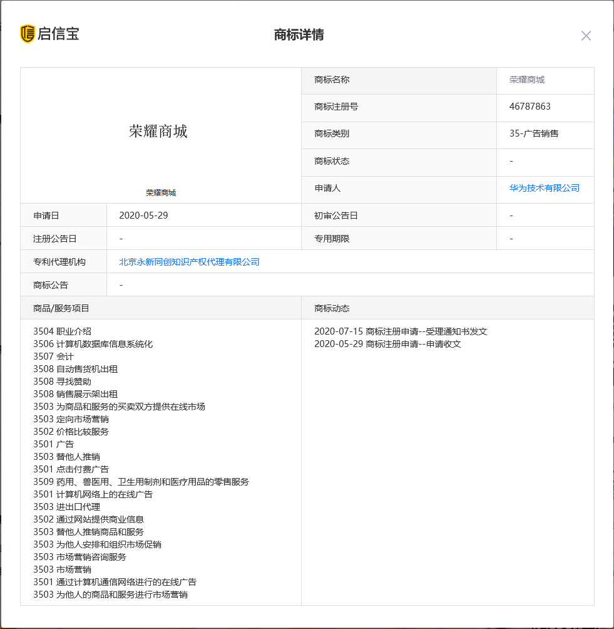Click the 商标公告 label
This screenshot has width=614, height=629.
pos(51,285)
